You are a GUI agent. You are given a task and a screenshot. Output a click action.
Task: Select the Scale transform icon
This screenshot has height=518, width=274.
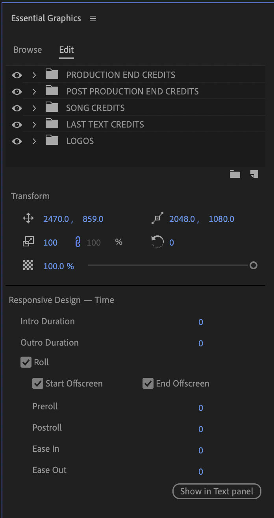[x=28, y=242]
